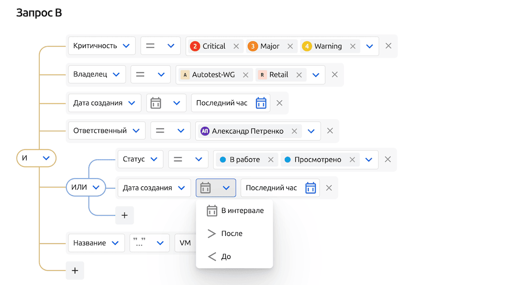Image resolution: width=511 pixels, height=285 pixels.
Task: Remove the Critical tag from Критичность
Action: click(236, 46)
